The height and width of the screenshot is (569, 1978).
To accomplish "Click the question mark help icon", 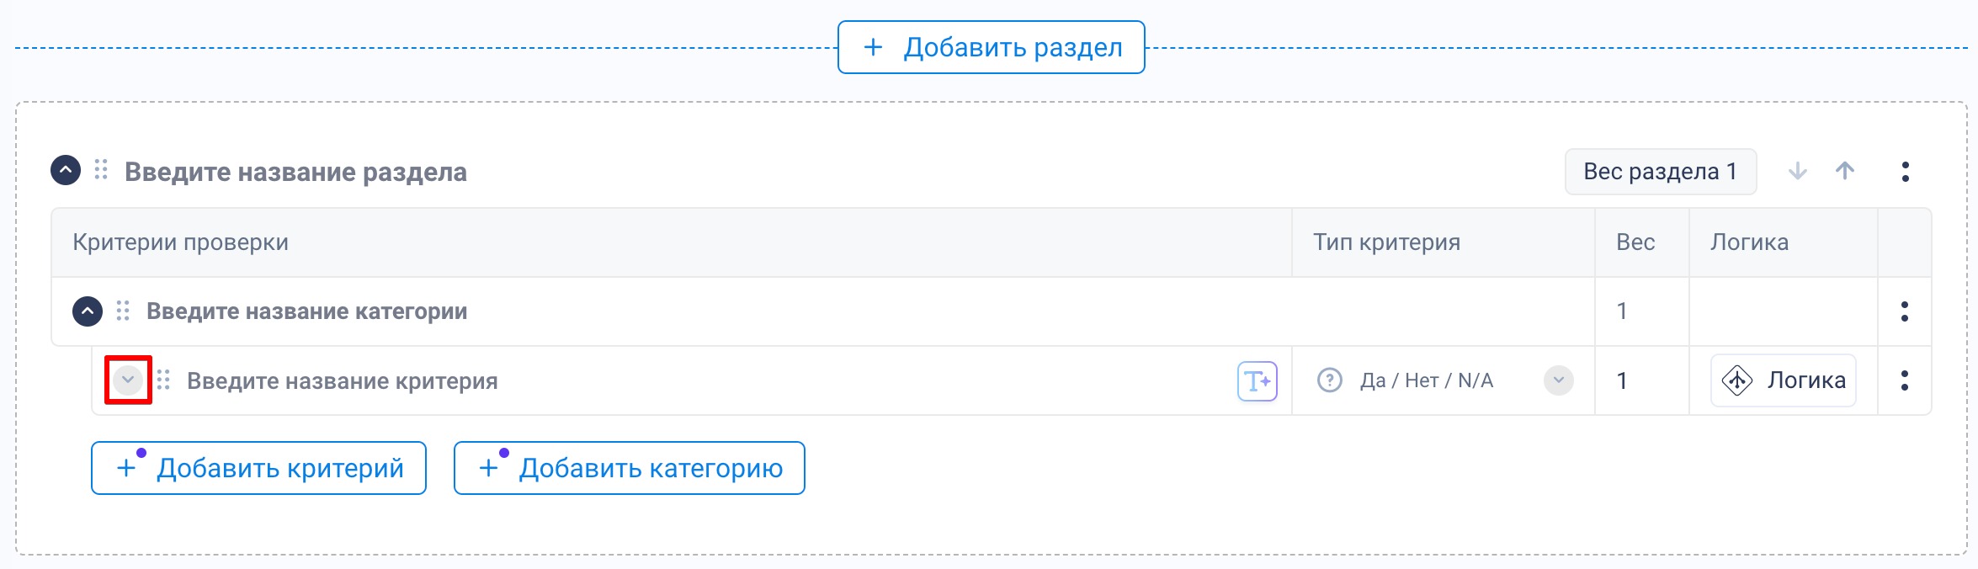I will click(1329, 380).
